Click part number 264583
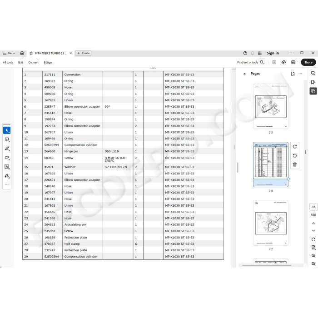This screenshot has width=318, height=318. point(50,224)
